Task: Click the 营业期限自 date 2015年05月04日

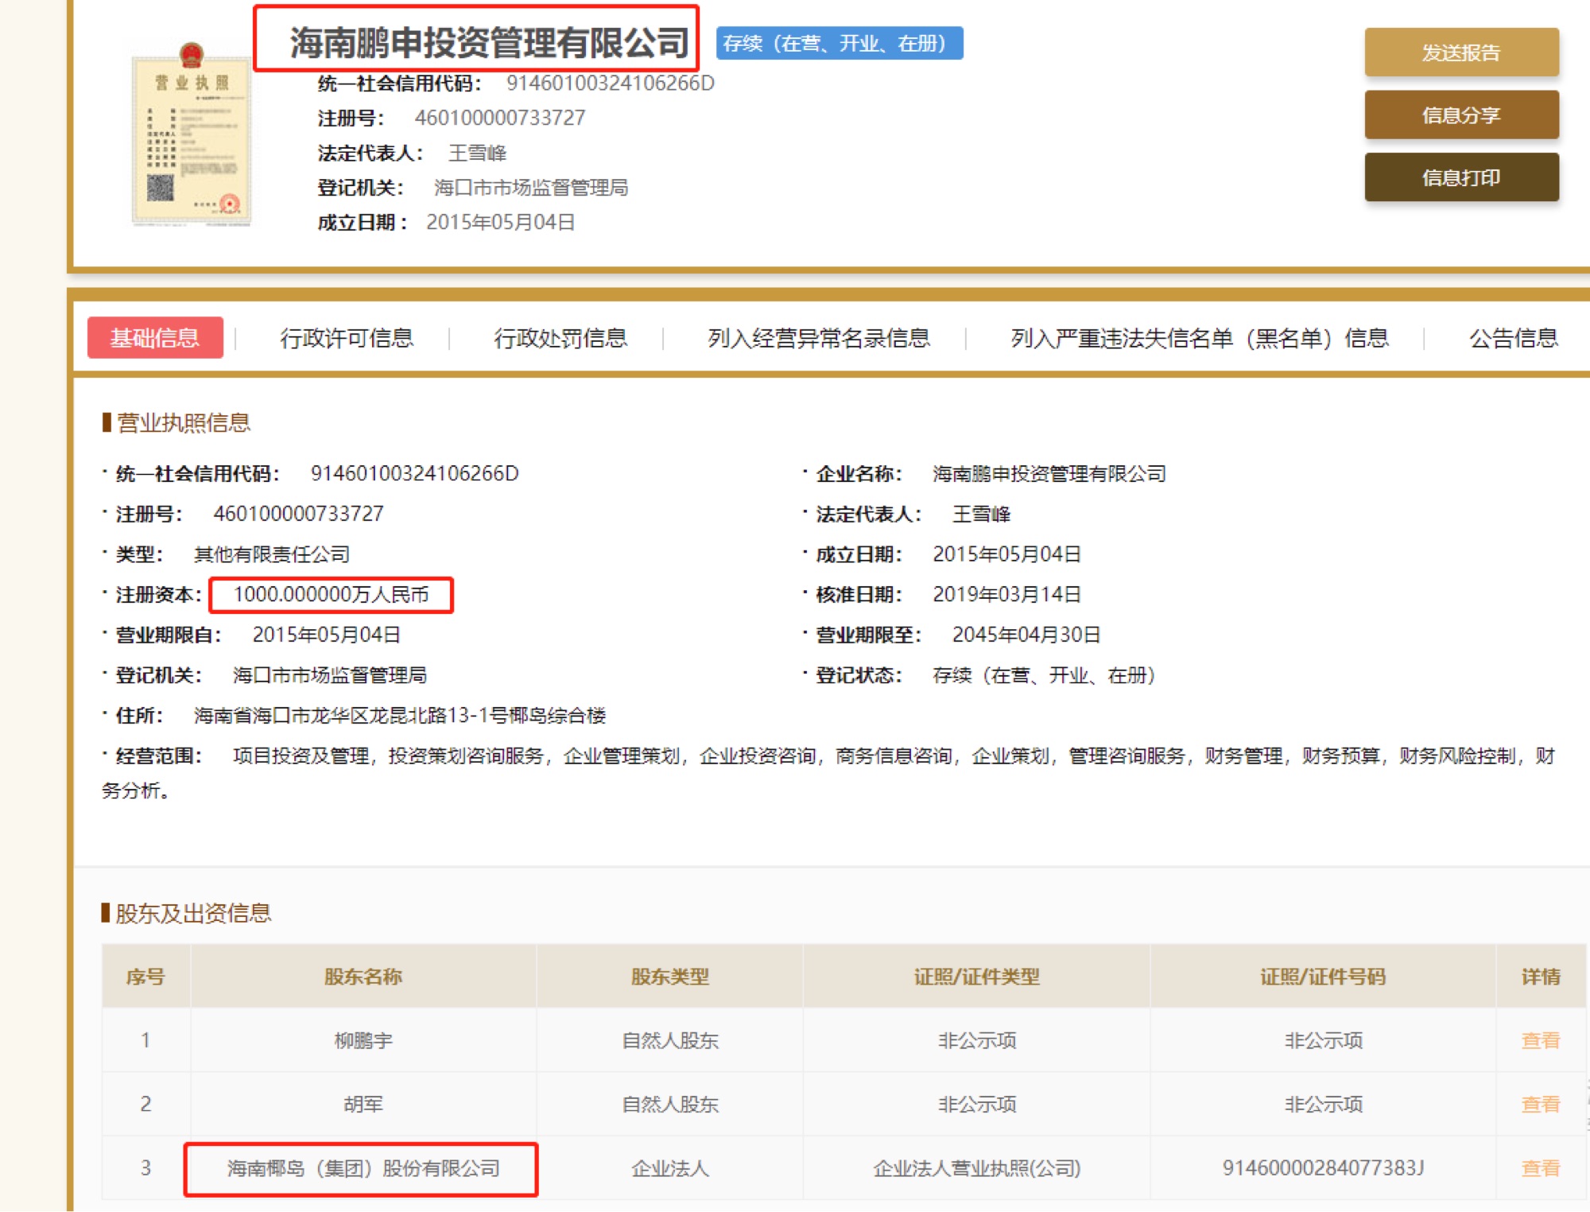Action: point(327,635)
